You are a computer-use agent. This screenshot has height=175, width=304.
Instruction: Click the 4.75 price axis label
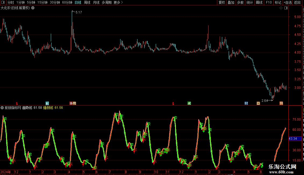coord(297,26)
